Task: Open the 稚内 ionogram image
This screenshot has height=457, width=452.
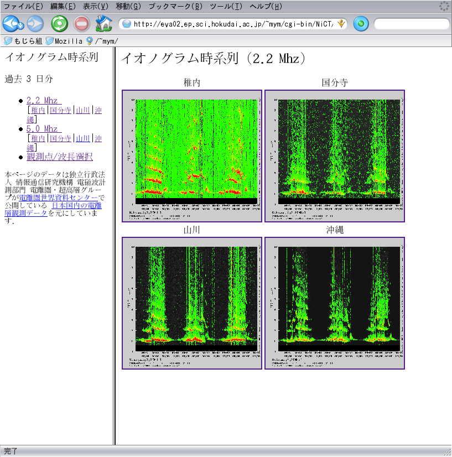Action: click(192, 156)
